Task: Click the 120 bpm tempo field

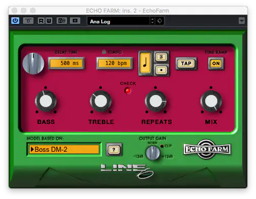Action: point(115,63)
